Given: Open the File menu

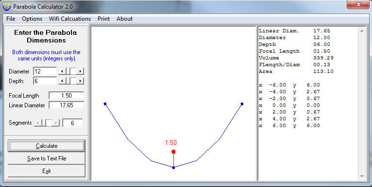Looking at the screenshot, I should (11, 19).
